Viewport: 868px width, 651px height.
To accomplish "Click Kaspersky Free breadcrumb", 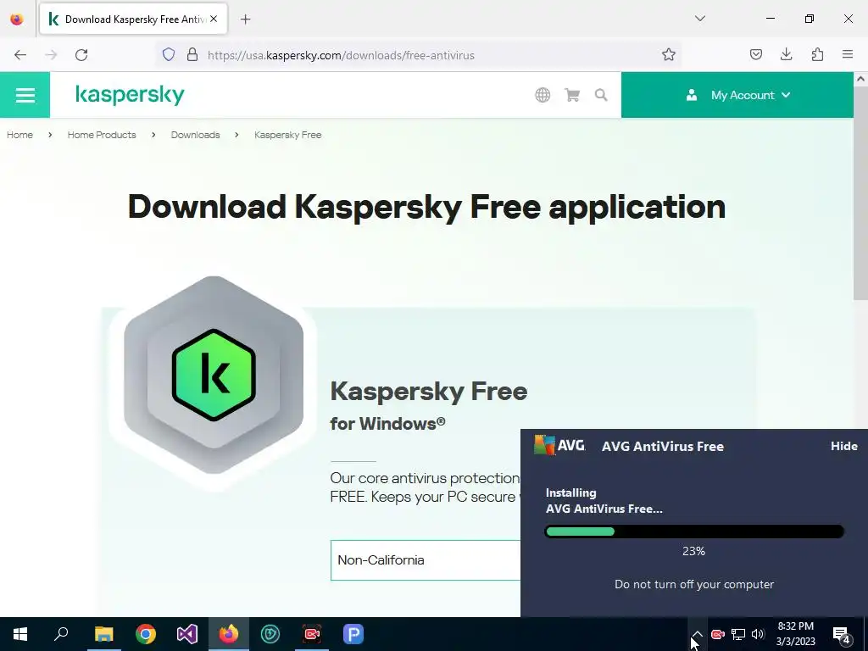I will pyautogui.click(x=288, y=135).
